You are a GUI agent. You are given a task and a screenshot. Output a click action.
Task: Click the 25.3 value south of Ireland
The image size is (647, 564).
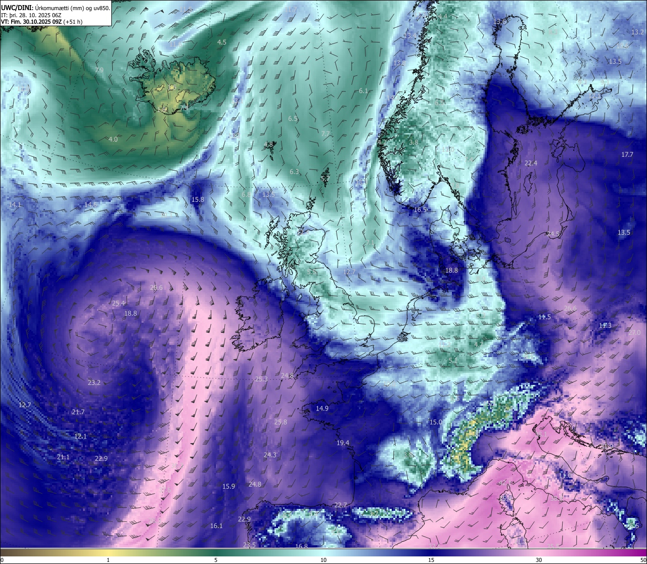coord(261,379)
